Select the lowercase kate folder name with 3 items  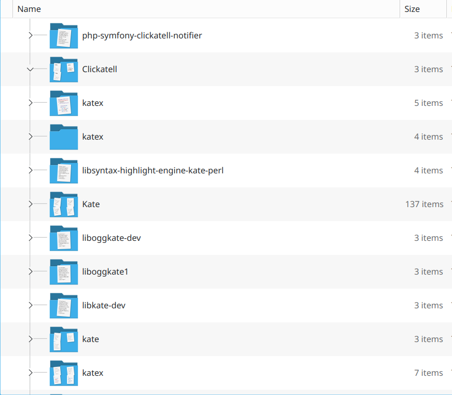coord(90,339)
